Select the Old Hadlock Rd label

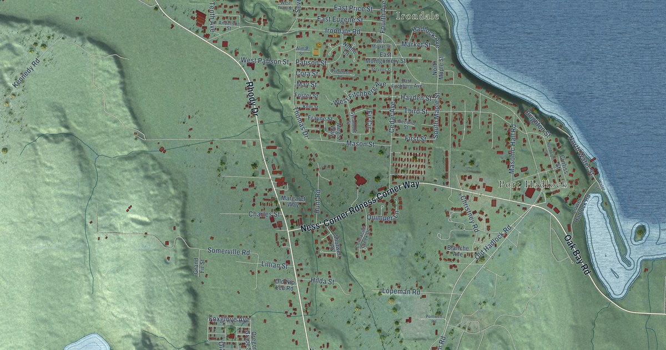pyautogui.click(x=493, y=243)
